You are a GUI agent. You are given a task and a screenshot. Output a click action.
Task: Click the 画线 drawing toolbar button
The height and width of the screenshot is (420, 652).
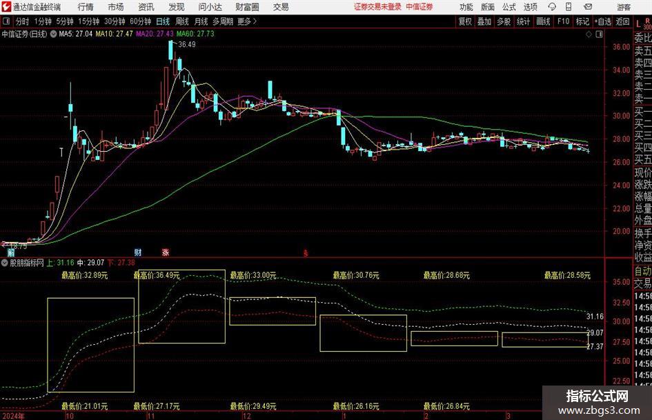543,21
